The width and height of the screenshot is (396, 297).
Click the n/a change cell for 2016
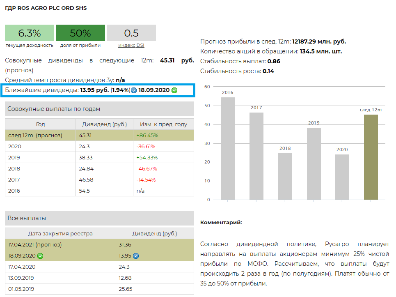click(163, 191)
